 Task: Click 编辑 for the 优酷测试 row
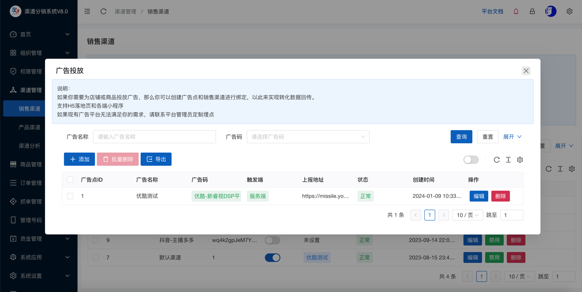(x=479, y=196)
